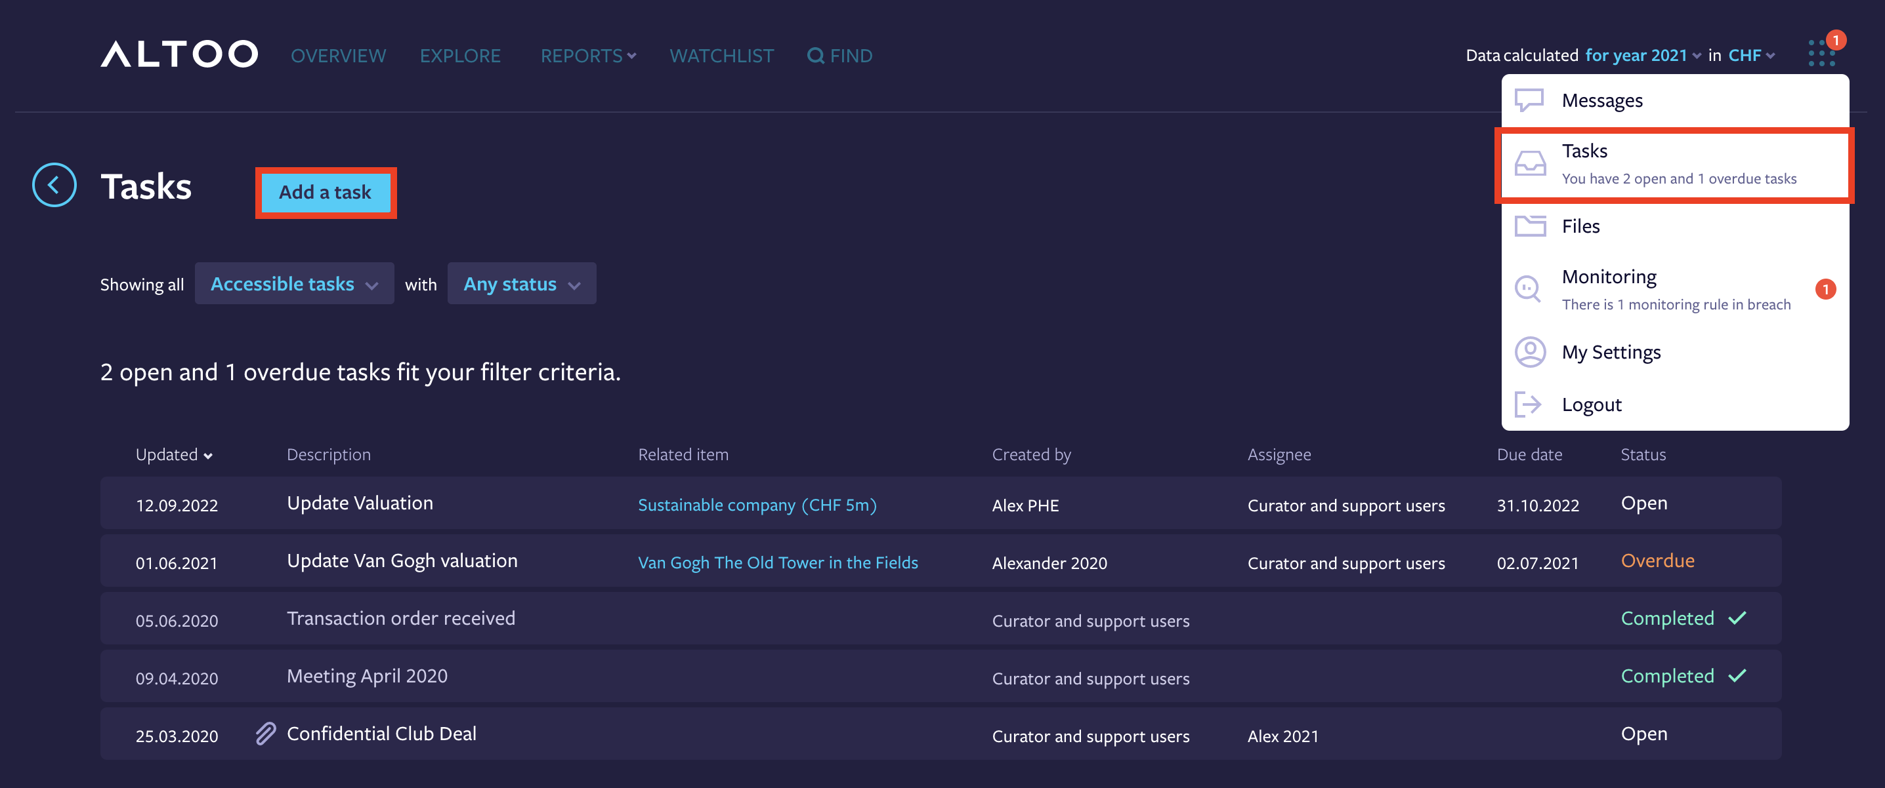Click the Tasks inbox tray icon
This screenshot has height=788, width=1885.
tap(1529, 163)
